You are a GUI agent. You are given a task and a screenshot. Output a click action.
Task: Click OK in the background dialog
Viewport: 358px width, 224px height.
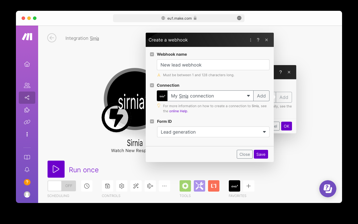(287, 126)
